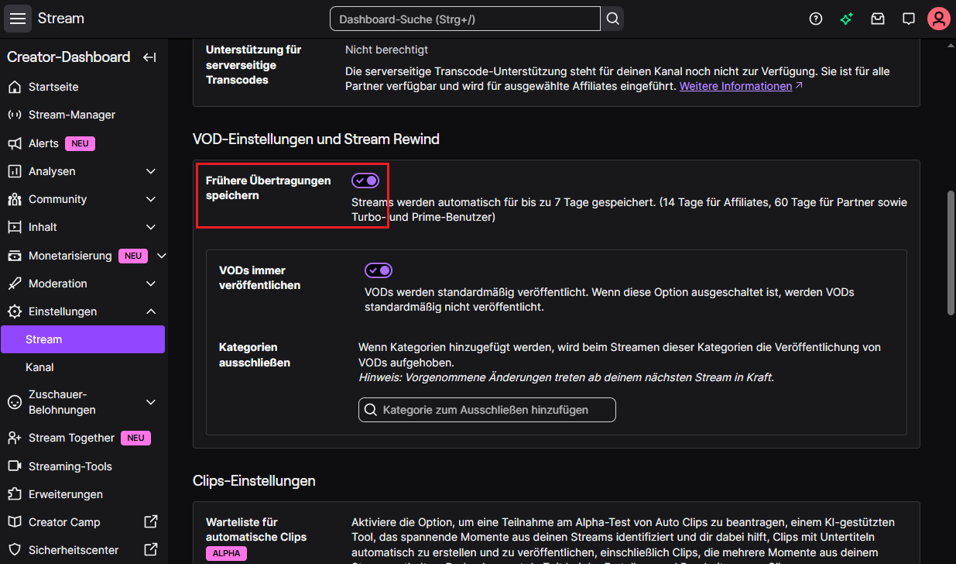Open the help question mark icon

pos(815,19)
